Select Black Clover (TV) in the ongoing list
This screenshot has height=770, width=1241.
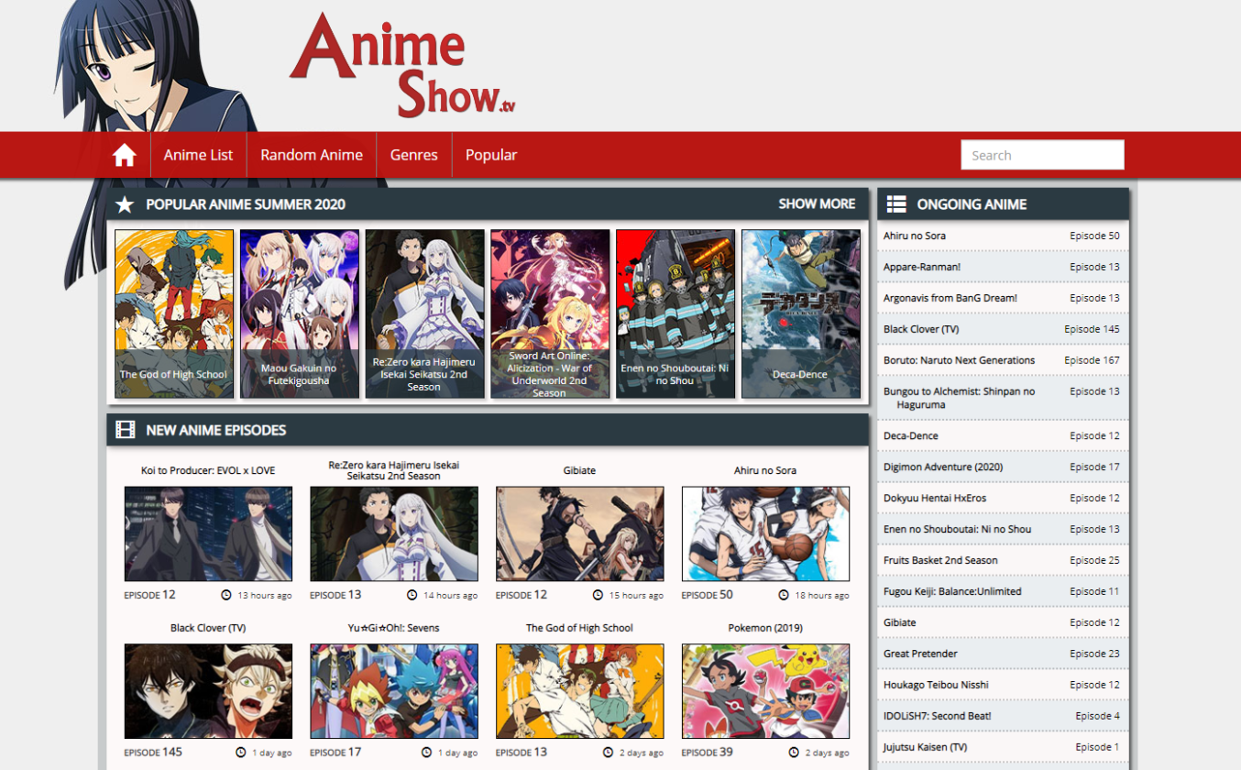tap(921, 329)
